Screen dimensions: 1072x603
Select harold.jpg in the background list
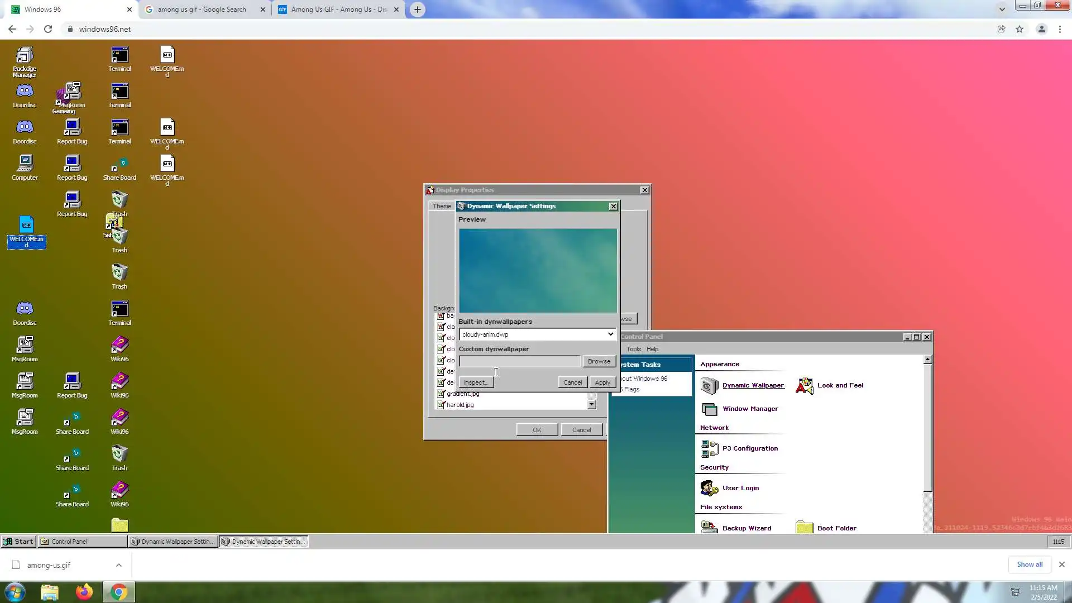460,405
